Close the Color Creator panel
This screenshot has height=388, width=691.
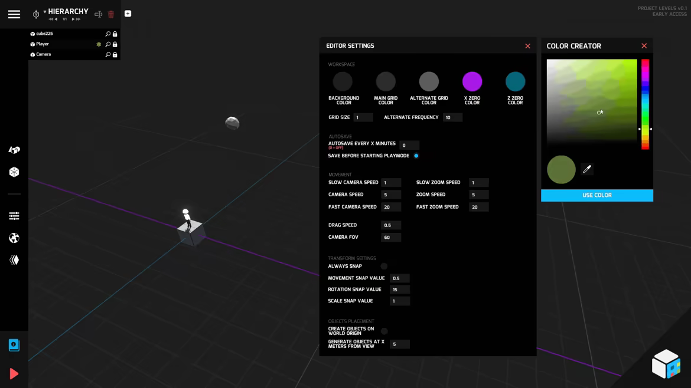click(x=644, y=46)
